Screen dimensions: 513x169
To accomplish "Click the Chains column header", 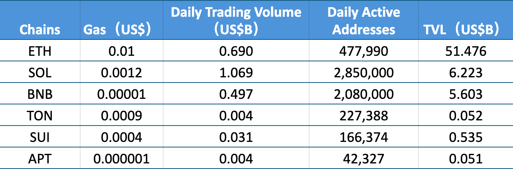I will coord(40,29).
